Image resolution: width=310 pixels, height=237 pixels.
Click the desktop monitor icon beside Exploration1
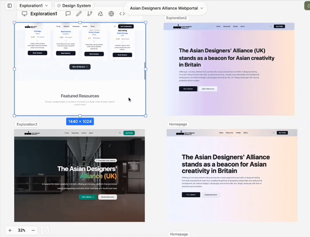[x=24, y=14]
